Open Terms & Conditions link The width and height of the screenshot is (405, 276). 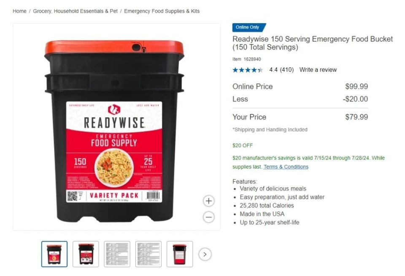286,167
